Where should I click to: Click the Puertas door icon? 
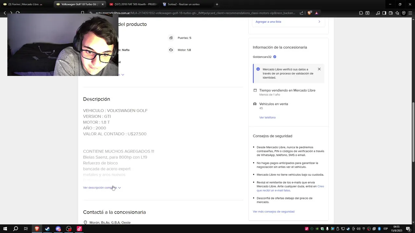[x=171, y=38]
